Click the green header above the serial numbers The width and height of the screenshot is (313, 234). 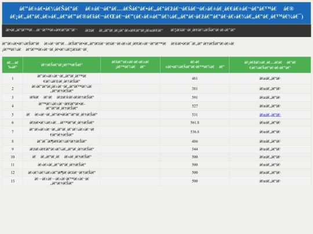(13, 65)
